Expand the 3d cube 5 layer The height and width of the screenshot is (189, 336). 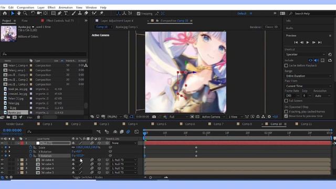[x=18, y=164]
